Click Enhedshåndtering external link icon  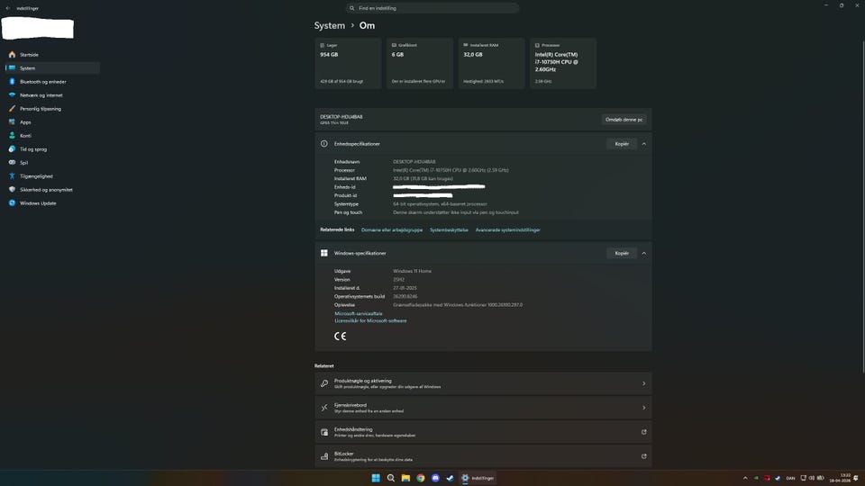point(643,432)
